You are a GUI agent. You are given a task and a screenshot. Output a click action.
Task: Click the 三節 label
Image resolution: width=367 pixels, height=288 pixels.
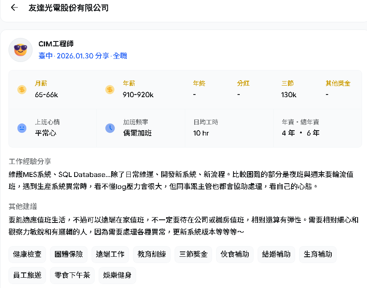coord(287,83)
